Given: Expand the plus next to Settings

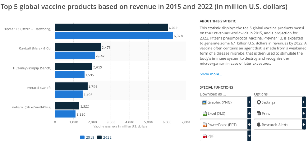Looking at the screenshot, I should coord(304,102).
